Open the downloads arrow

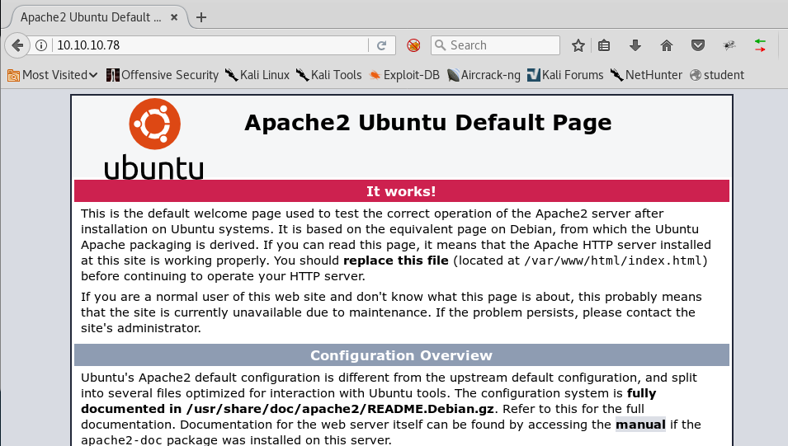pyautogui.click(x=635, y=45)
